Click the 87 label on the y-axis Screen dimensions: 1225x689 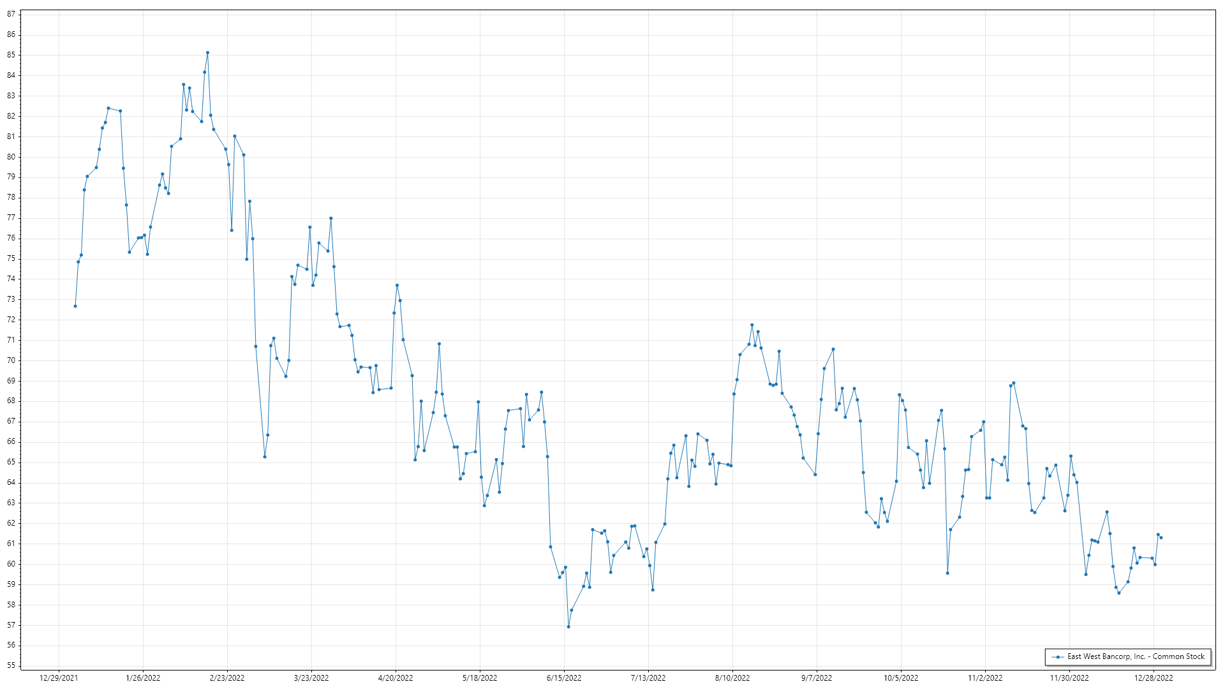pyautogui.click(x=11, y=14)
